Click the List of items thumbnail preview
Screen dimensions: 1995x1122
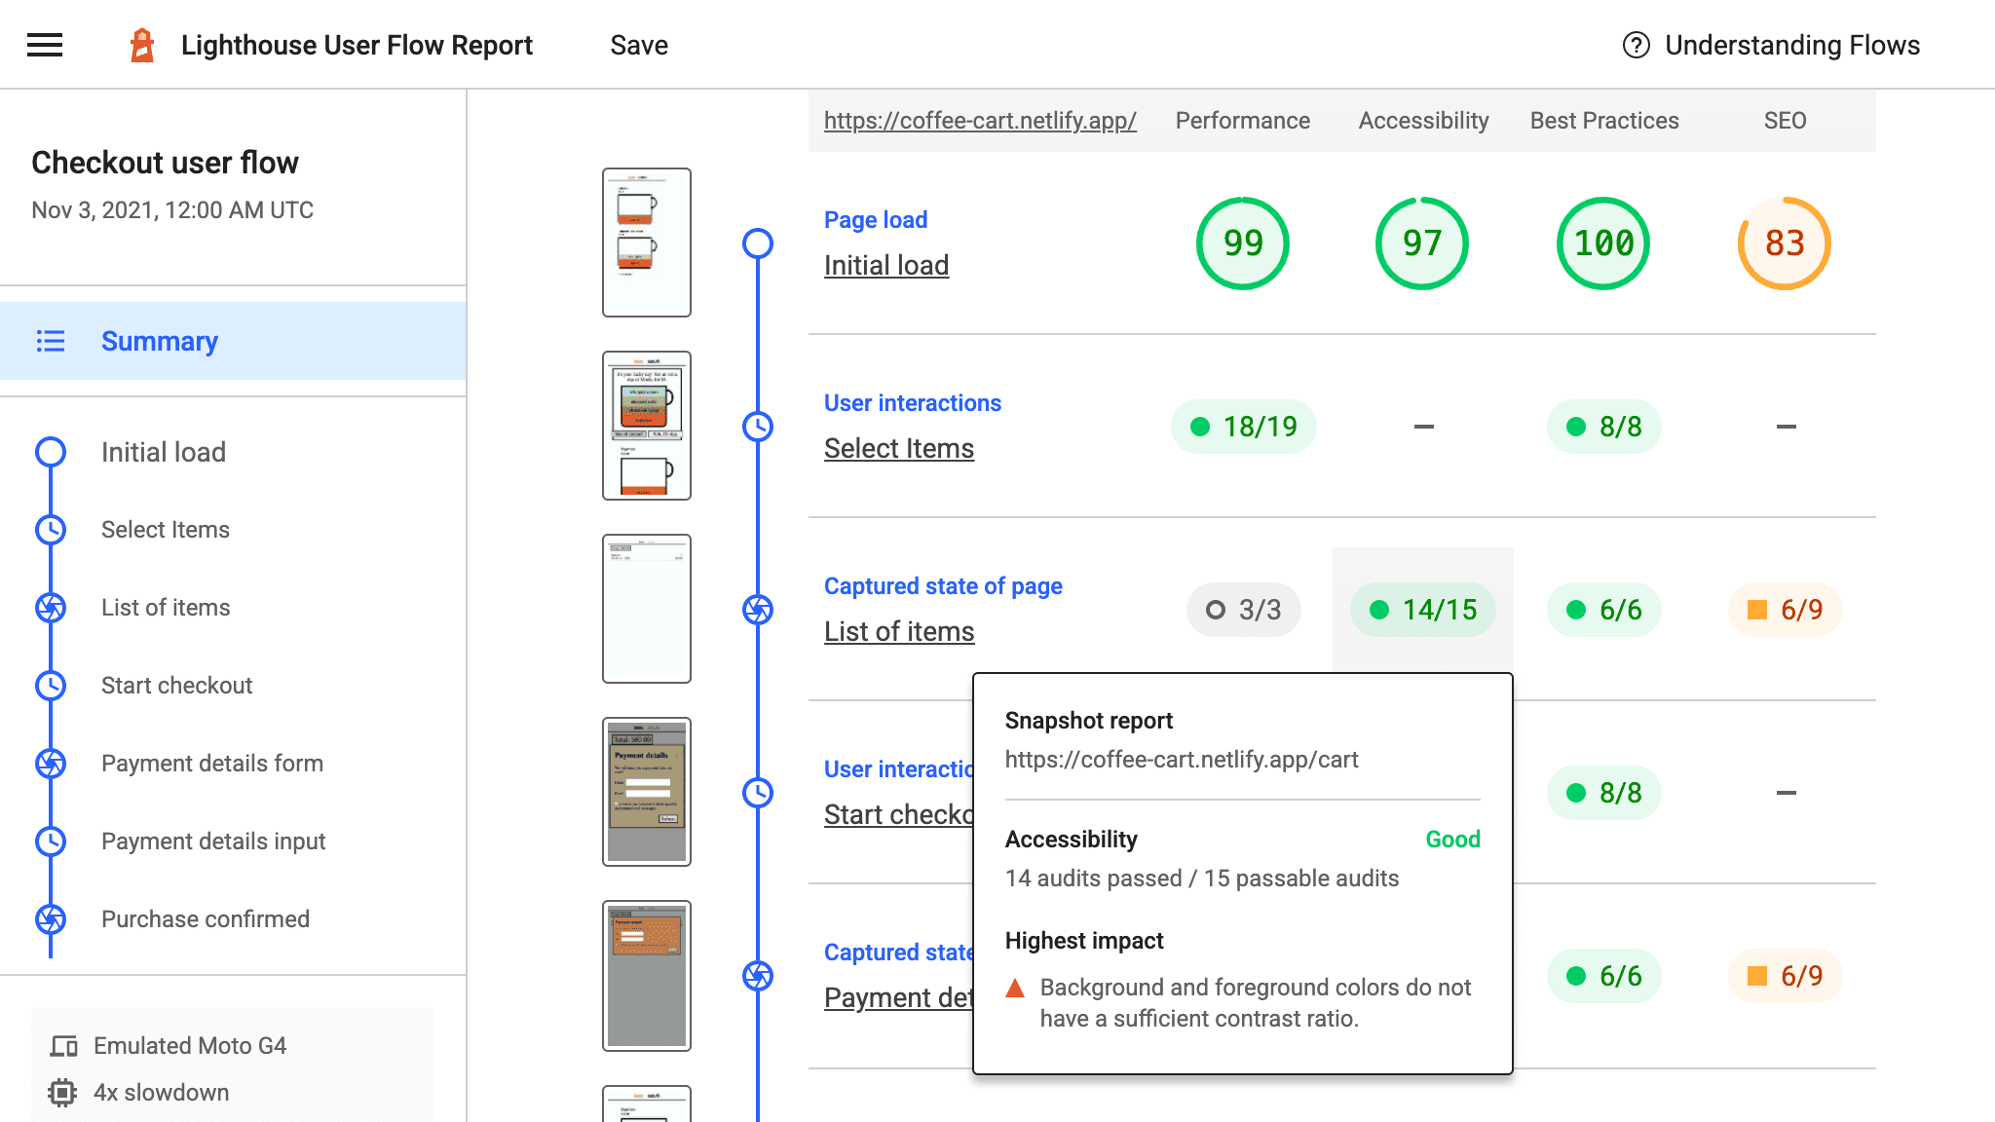(647, 607)
